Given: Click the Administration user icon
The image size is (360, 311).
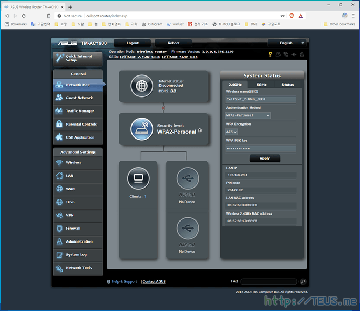Looking at the screenshot, I should pyautogui.click(x=59, y=241).
